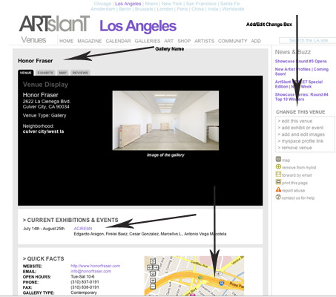Zoom in on the Google map
336x297 pixels.
(153, 281)
